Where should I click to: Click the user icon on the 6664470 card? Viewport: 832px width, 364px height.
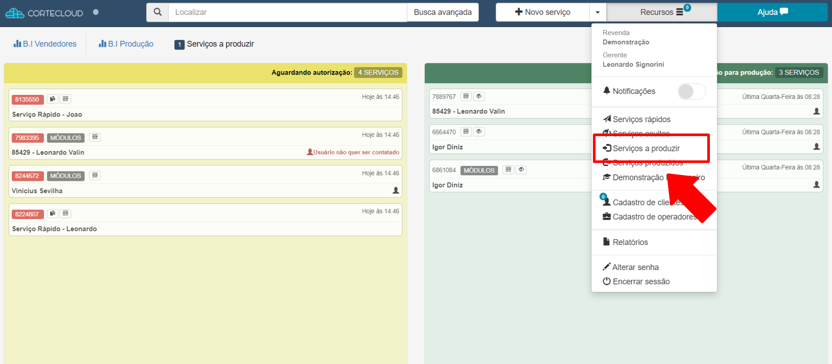click(817, 147)
